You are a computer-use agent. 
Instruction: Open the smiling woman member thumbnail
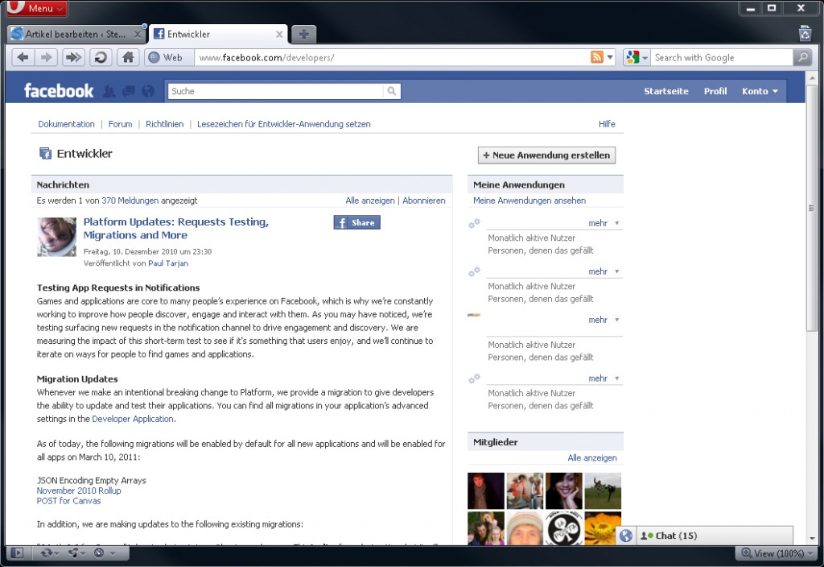pyautogui.click(x=564, y=490)
